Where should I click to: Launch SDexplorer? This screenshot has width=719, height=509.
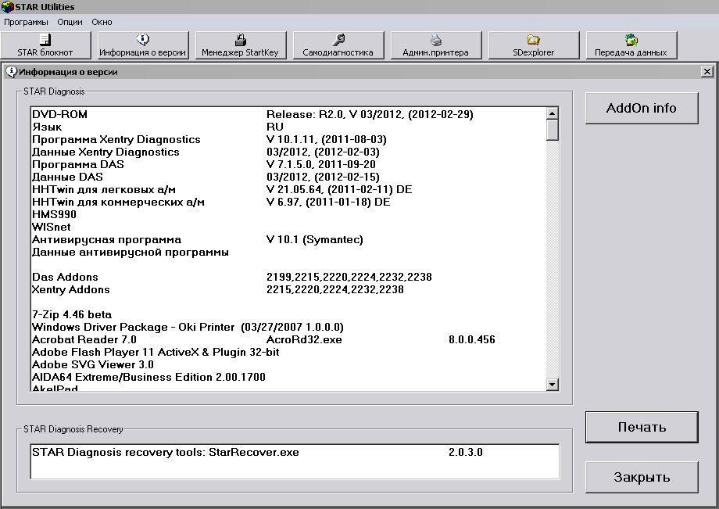(x=533, y=45)
